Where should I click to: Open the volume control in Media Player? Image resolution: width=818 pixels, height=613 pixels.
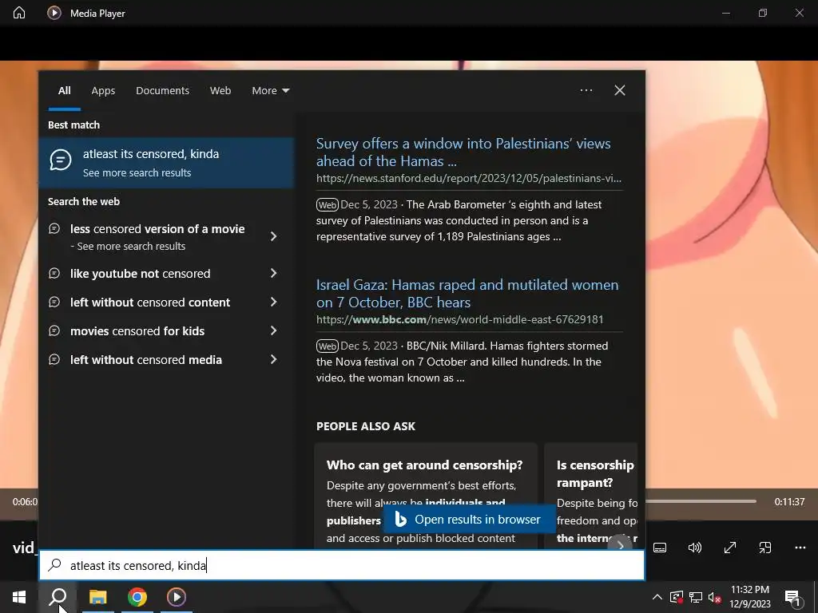(x=695, y=548)
